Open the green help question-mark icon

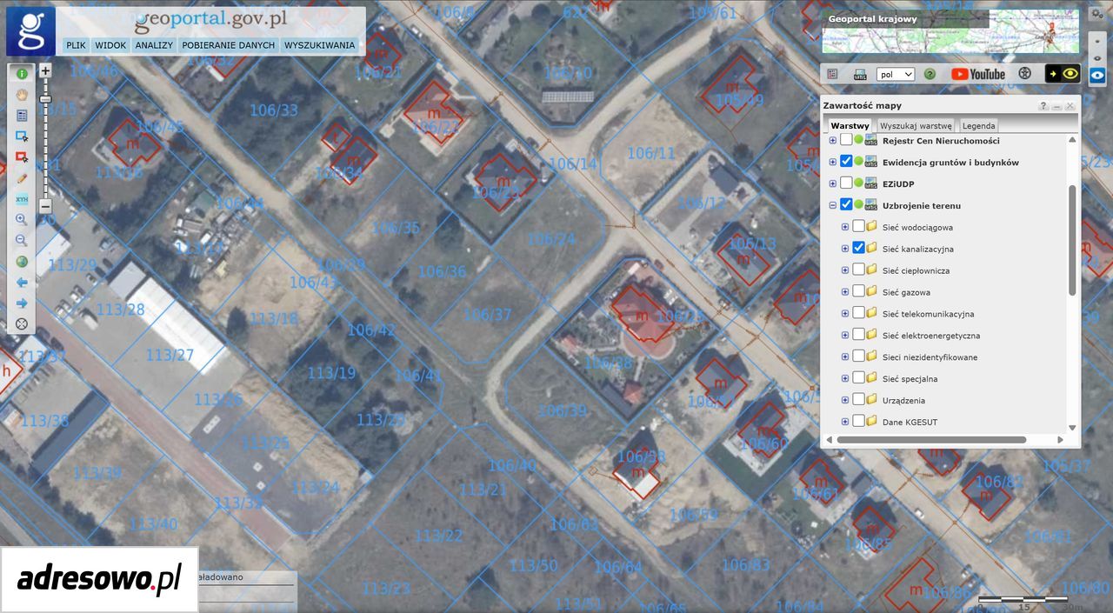(930, 75)
